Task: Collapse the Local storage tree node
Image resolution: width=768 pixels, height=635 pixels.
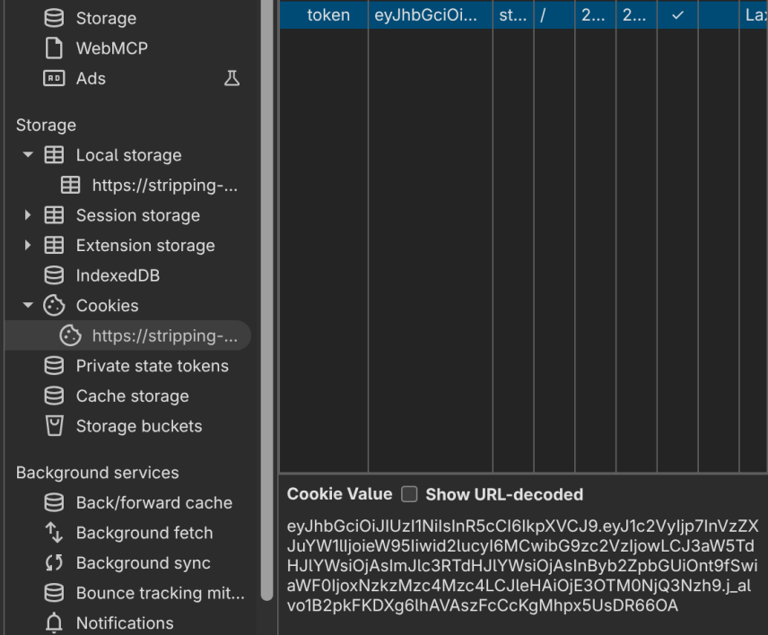Action: click(28, 155)
